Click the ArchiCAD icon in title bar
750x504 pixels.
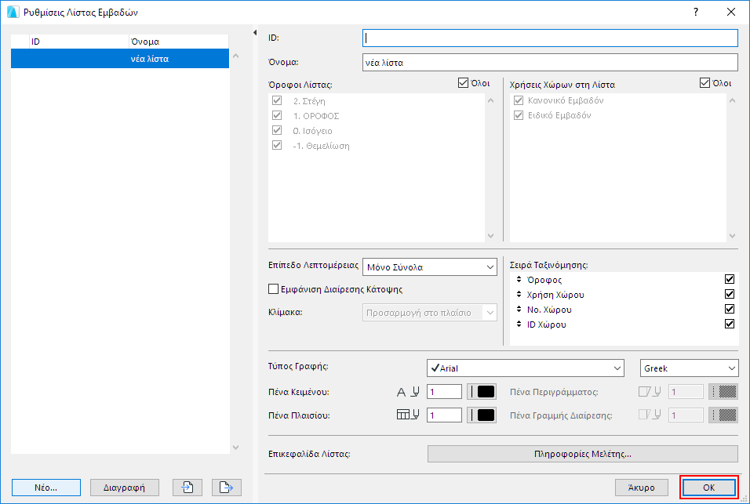tap(13, 12)
